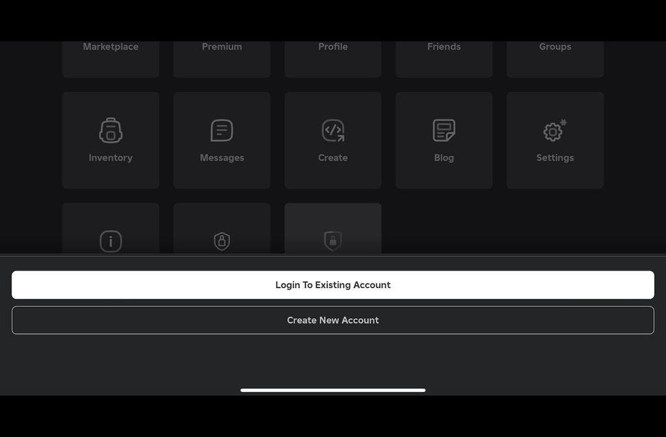This screenshot has width=666, height=437.
Task: Open Settings via the gear icon
Action: pos(555,129)
